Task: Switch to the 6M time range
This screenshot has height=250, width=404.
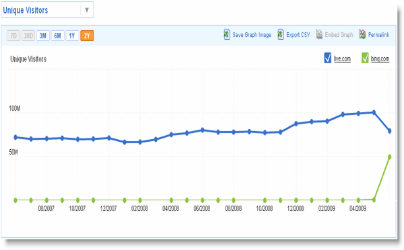Action: 57,36
